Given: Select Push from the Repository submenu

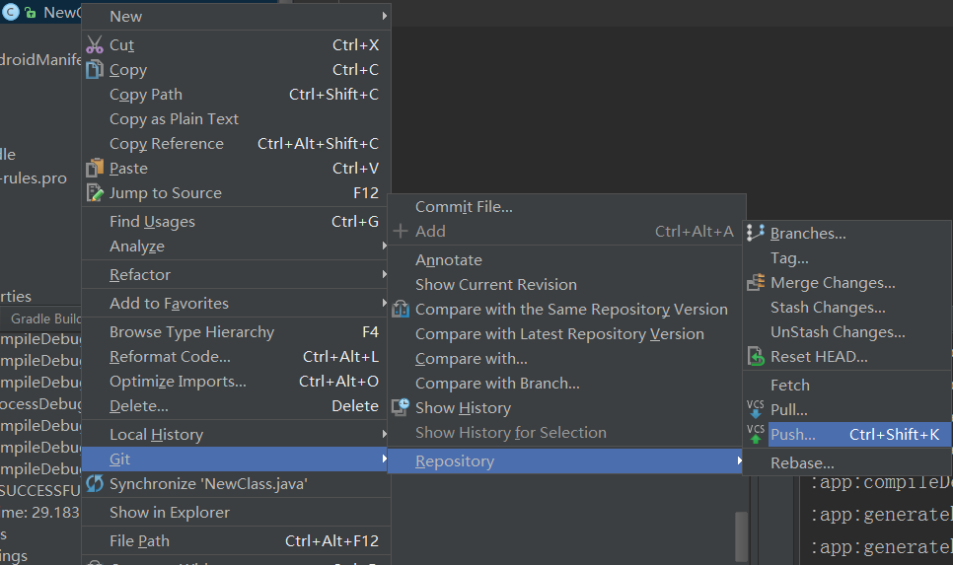Looking at the screenshot, I should [793, 434].
